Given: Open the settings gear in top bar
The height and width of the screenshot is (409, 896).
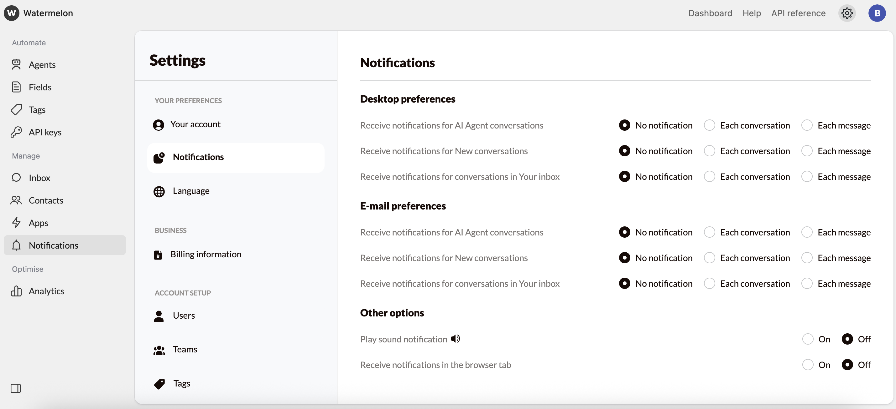Looking at the screenshot, I should [x=847, y=13].
